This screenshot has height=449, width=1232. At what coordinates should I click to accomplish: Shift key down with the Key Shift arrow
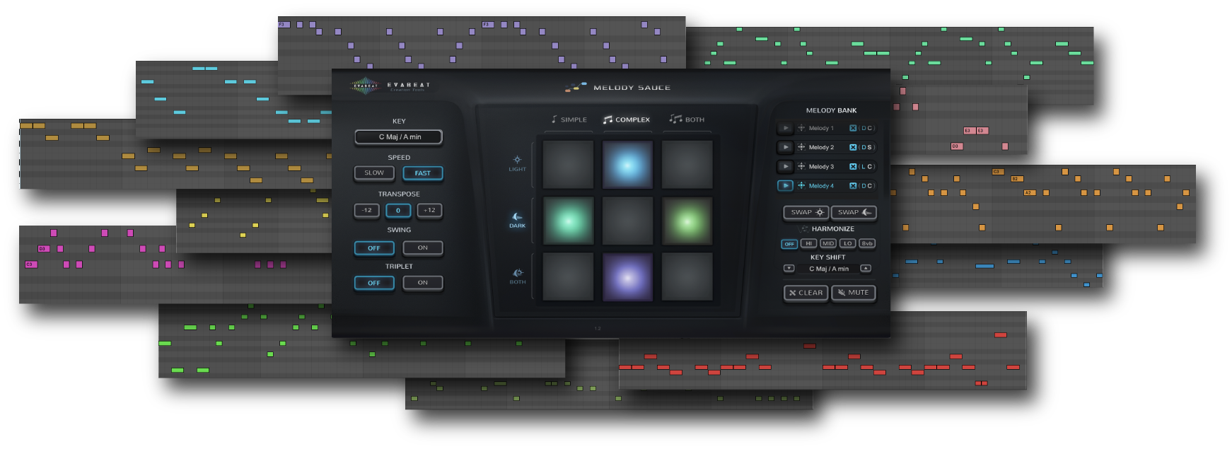789,268
